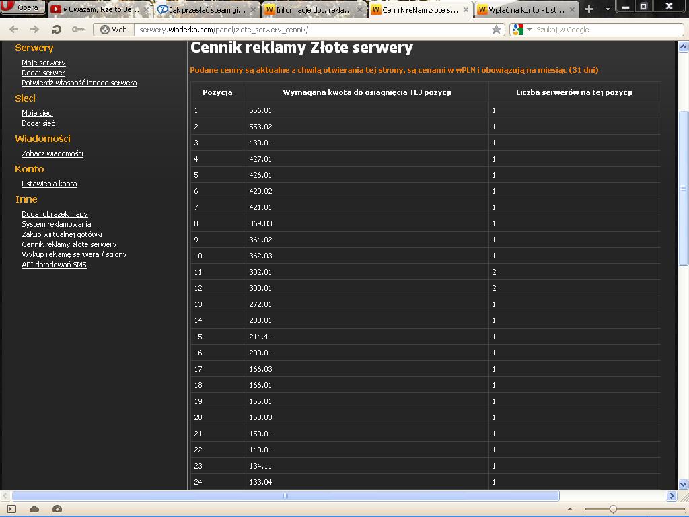Viewport: 689px width, 517px height.
Task: Select the 'Cennik reklam złote s...' tab
Action: coord(420,9)
